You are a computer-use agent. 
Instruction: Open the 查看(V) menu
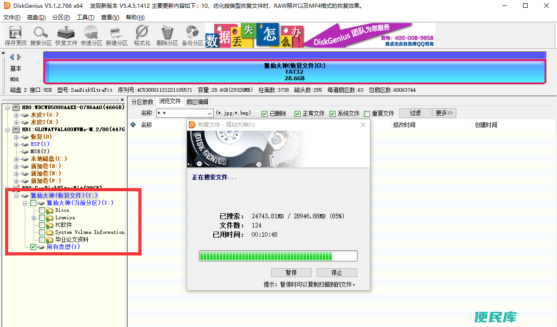click(110, 17)
